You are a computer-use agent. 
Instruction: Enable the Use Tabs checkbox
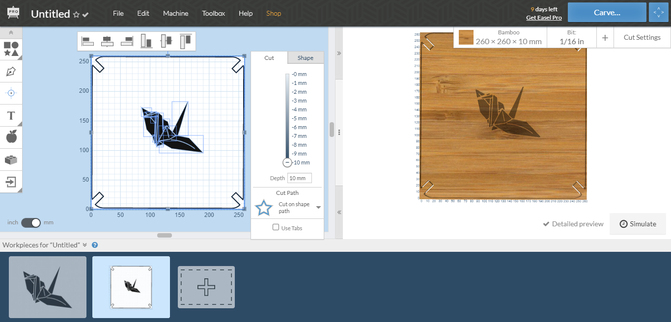[x=276, y=227]
